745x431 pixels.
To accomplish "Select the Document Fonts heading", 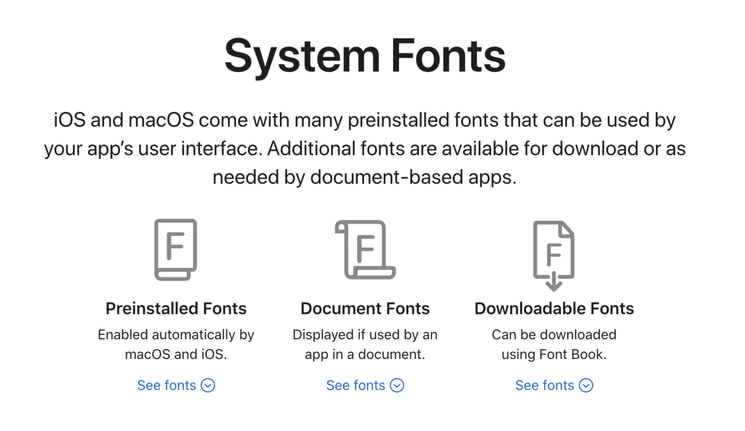I will point(365,308).
